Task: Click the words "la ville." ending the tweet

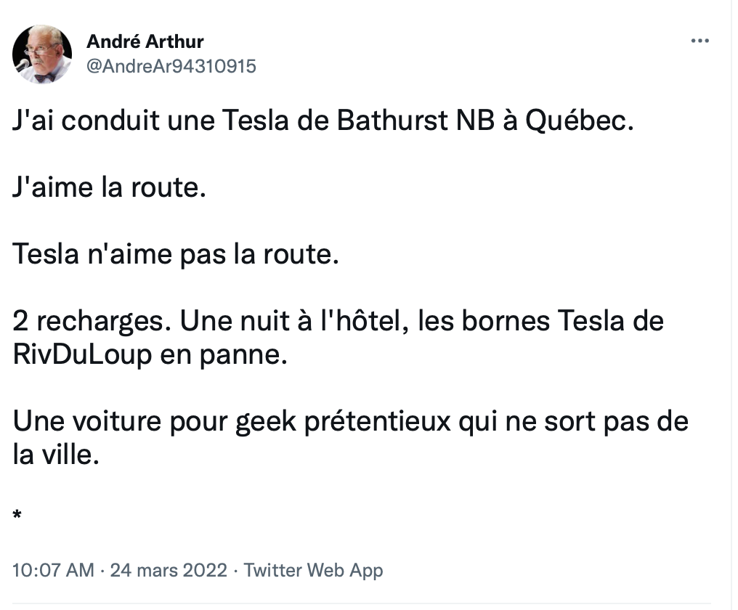Action: 56,455
